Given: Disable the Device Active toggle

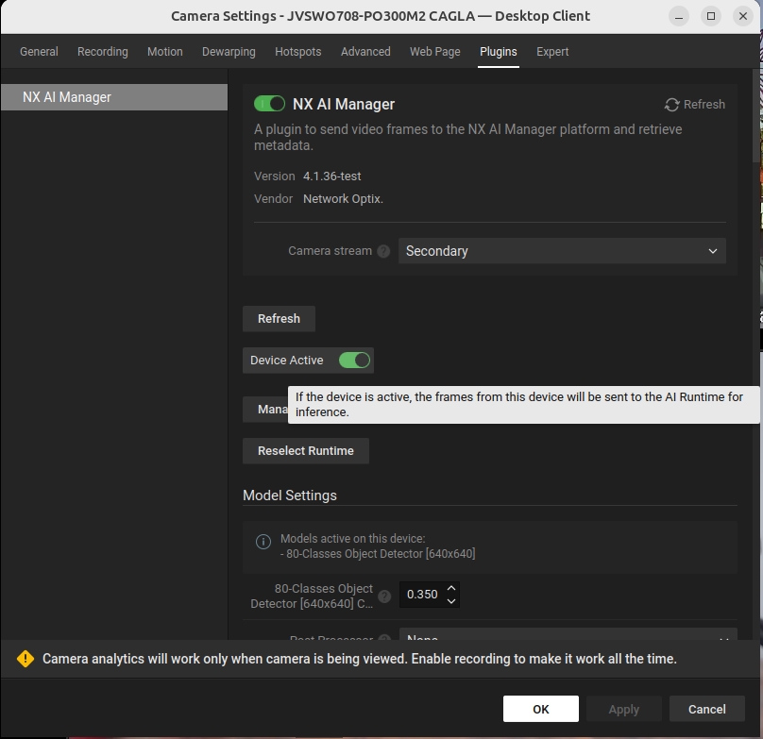Looking at the screenshot, I should click(x=354, y=361).
